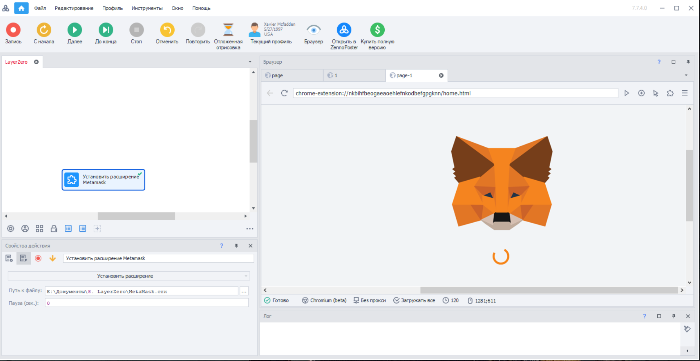Run project with До конца button
This screenshot has height=361, width=700.
(106, 30)
